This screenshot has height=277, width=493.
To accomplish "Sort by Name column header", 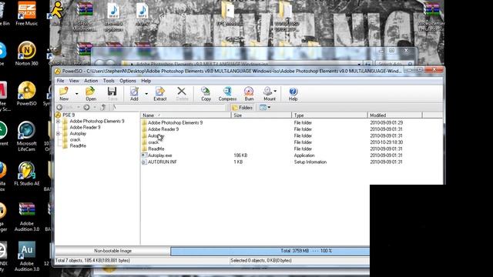I will coord(186,115).
